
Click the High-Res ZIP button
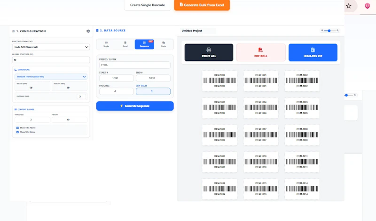[313, 52]
